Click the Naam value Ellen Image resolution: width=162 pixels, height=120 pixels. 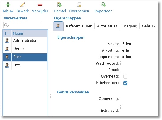(127, 44)
